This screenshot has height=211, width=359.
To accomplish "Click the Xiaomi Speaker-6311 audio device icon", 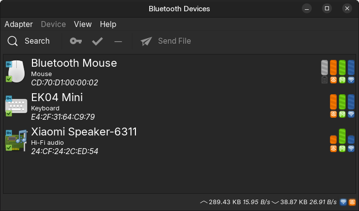I will point(16,140).
